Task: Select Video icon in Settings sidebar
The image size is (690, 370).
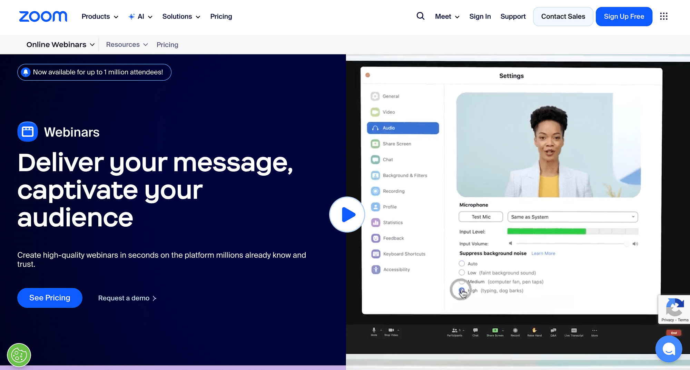Action: click(x=375, y=112)
